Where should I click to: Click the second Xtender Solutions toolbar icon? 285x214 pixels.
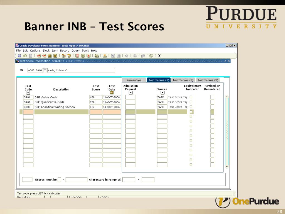119,56
